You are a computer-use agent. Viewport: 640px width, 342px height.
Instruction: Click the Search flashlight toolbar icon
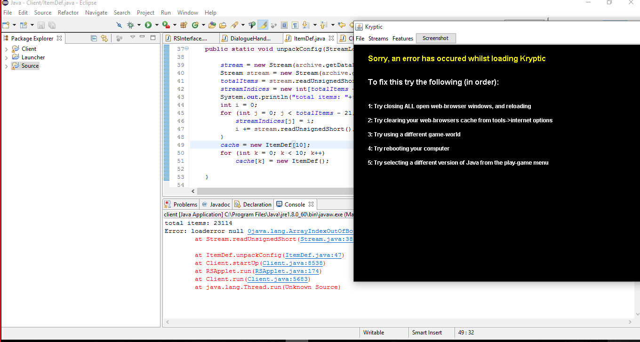(234, 24)
